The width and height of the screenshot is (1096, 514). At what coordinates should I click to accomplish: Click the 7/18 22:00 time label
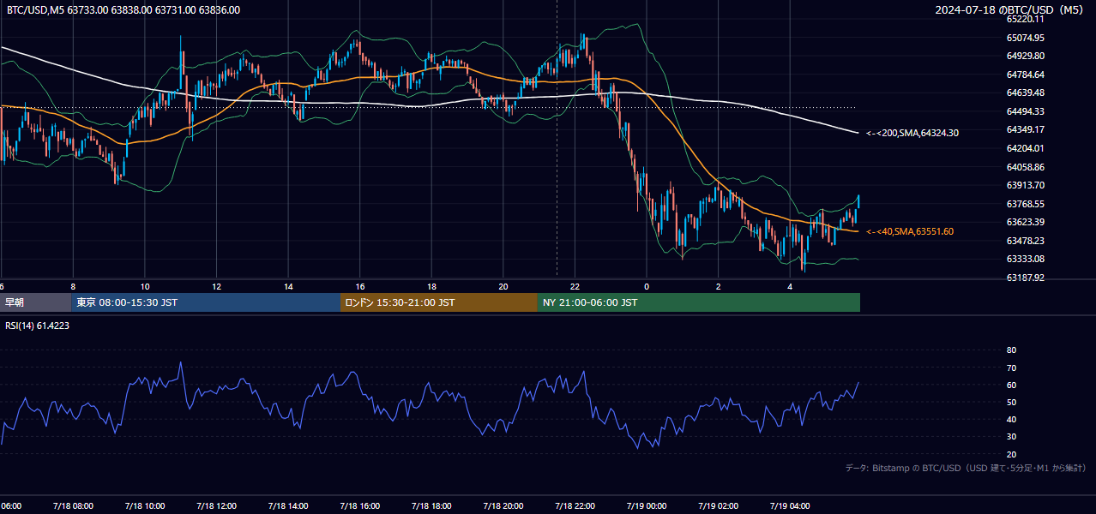tap(575, 506)
